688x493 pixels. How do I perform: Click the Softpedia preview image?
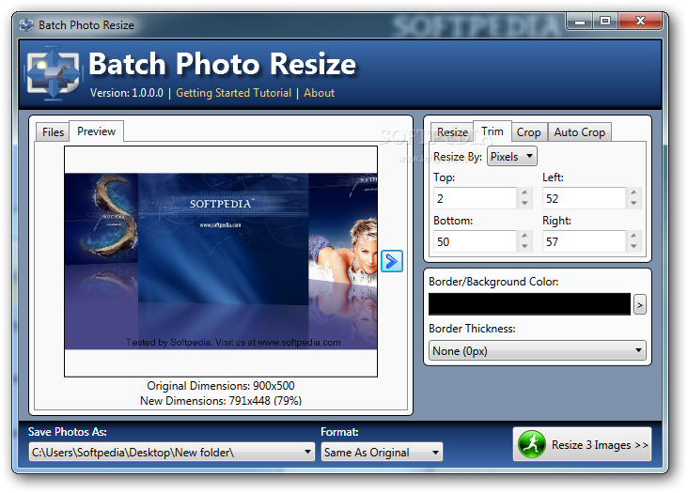pos(221,261)
